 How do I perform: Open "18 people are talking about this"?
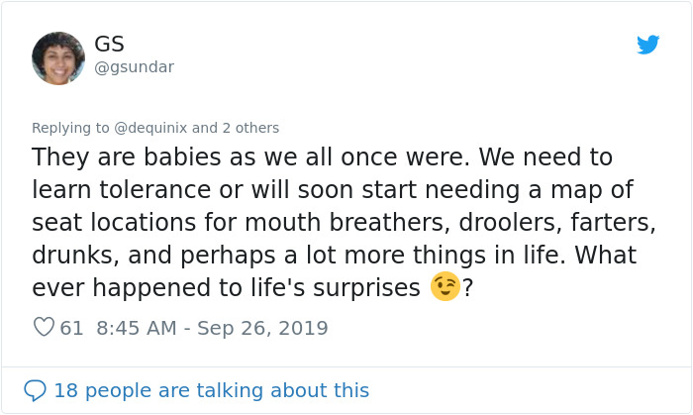(211, 390)
